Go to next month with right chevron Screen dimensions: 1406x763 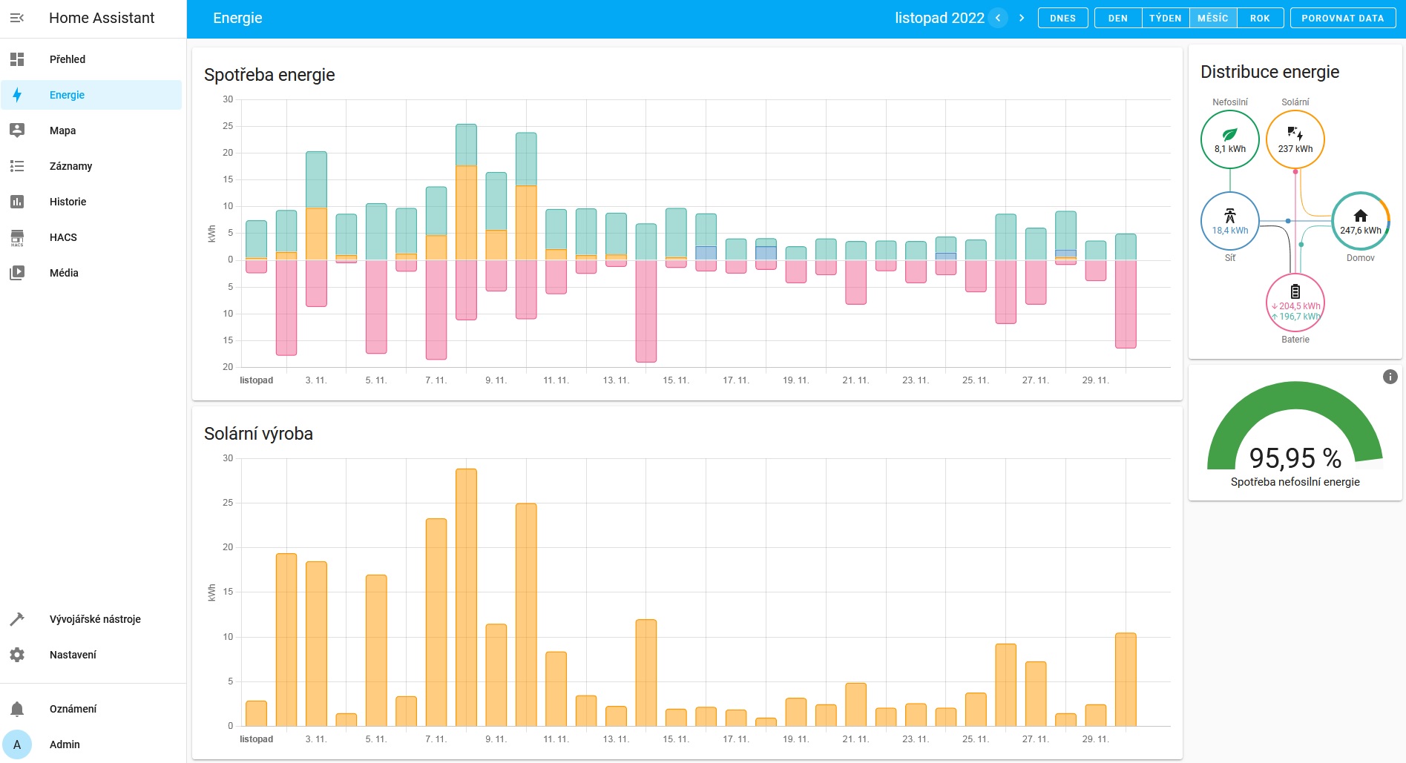click(1022, 18)
